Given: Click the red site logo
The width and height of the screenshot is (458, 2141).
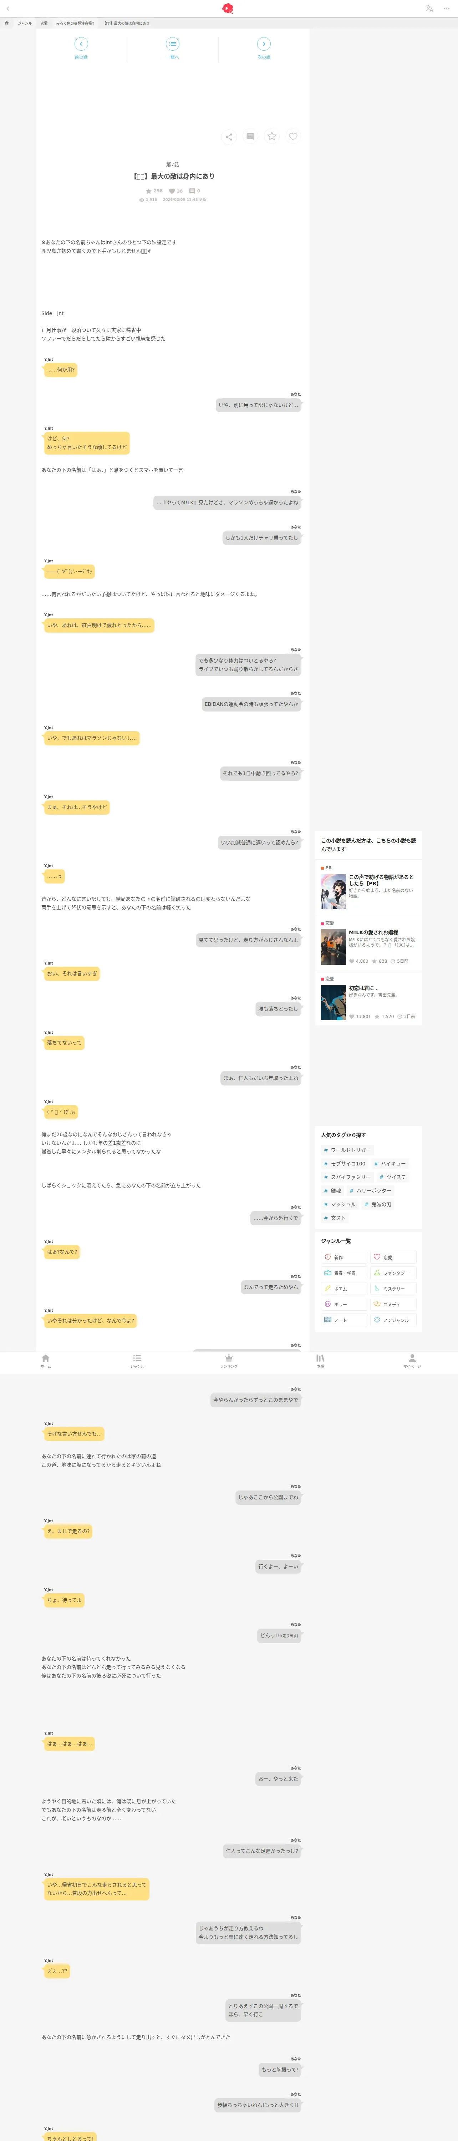Looking at the screenshot, I should [x=228, y=8].
